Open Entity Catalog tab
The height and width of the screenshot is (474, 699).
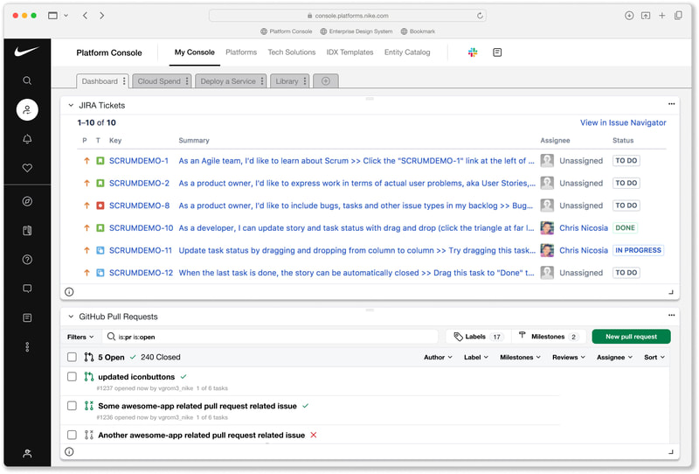click(x=407, y=52)
